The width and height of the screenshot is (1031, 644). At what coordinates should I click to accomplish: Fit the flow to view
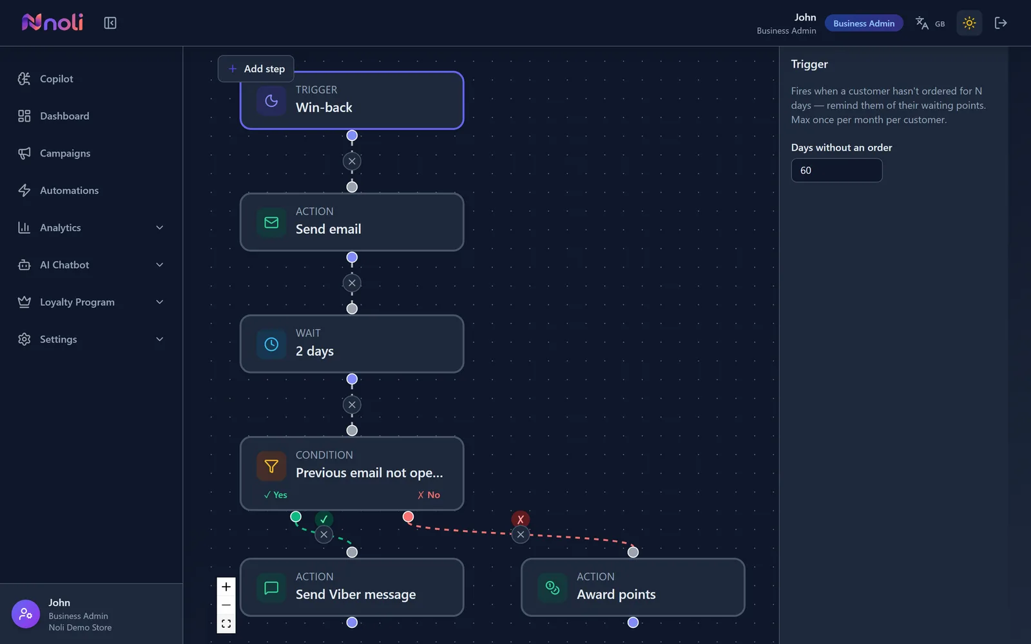click(x=226, y=624)
